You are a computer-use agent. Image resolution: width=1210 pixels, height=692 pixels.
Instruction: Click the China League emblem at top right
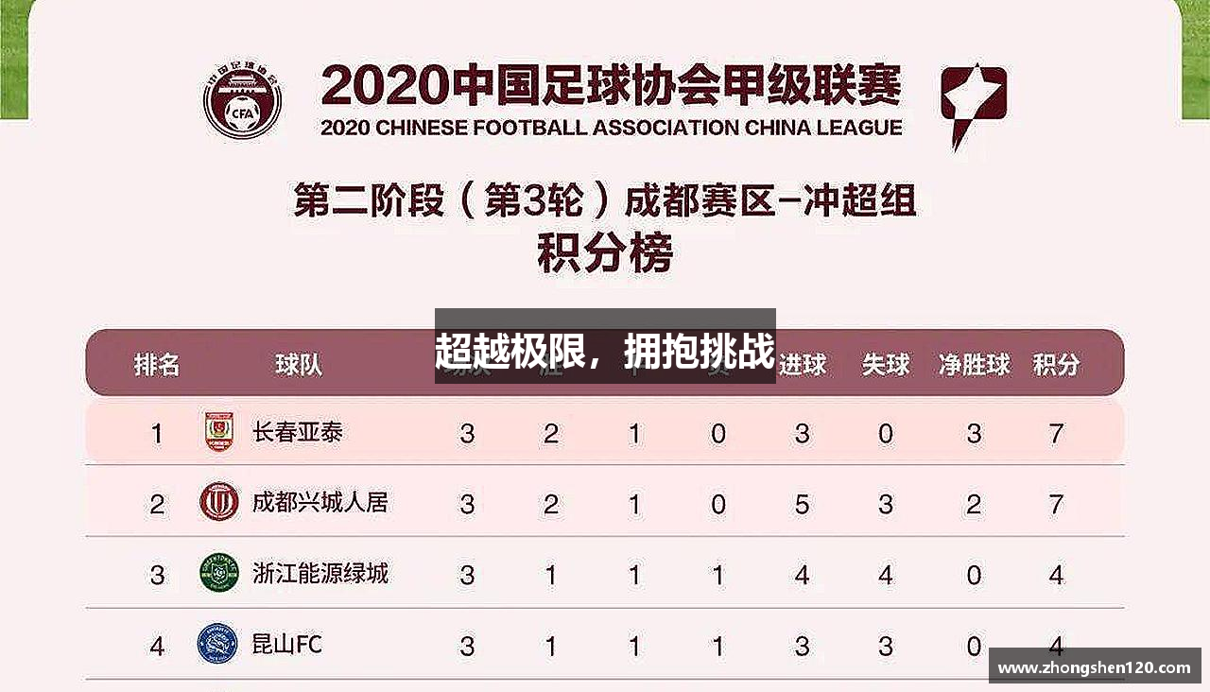pos(973,106)
